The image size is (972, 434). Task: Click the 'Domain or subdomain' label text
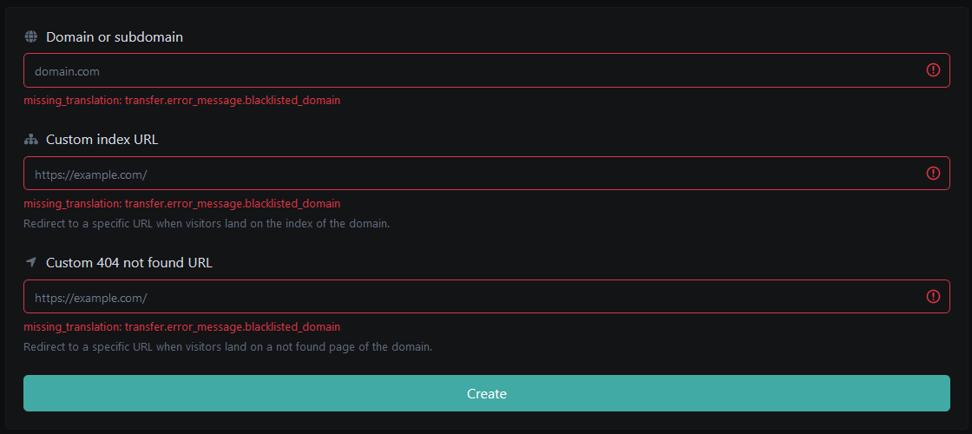[x=114, y=36]
